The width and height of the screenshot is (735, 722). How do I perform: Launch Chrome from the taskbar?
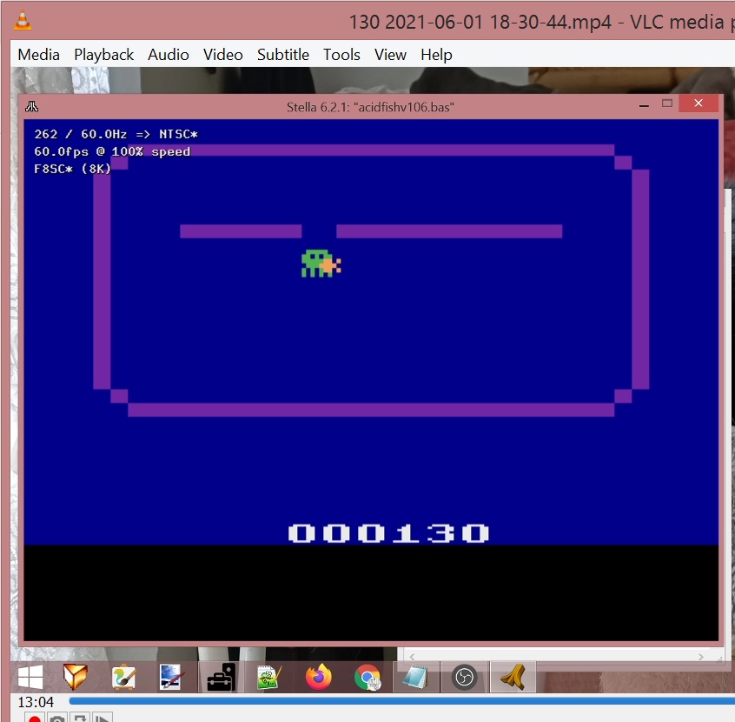coord(367,677)
